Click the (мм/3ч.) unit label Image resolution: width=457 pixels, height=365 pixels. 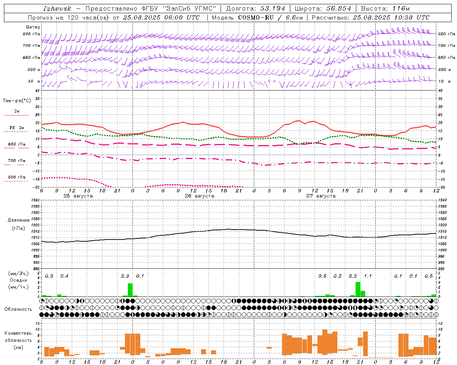19,273
